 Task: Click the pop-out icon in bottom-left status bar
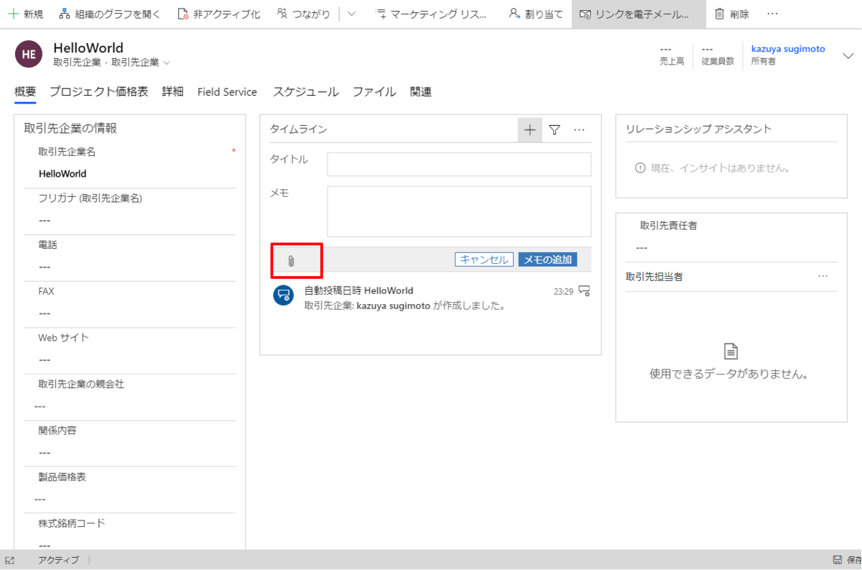click(x=9, y=560)
